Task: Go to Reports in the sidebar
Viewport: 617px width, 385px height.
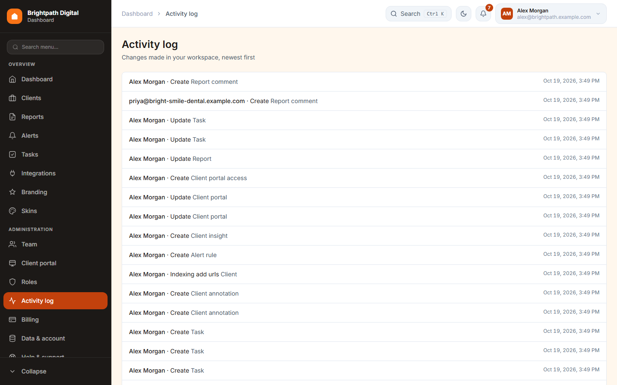Action: point(55,117)
